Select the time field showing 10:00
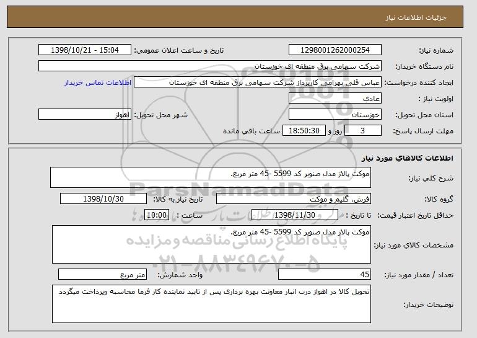The height and width of the screenshot is (338, 477). tap(157, 215)
